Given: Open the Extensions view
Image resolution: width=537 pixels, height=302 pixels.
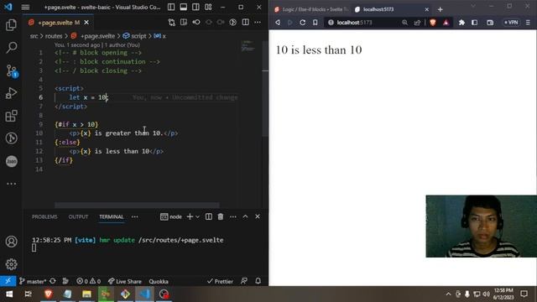Looking at the screenshot, I should point(11,116).
